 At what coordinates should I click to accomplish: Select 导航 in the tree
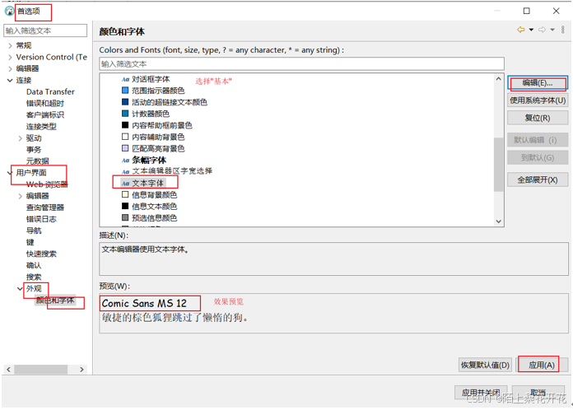tap(34, 231)
